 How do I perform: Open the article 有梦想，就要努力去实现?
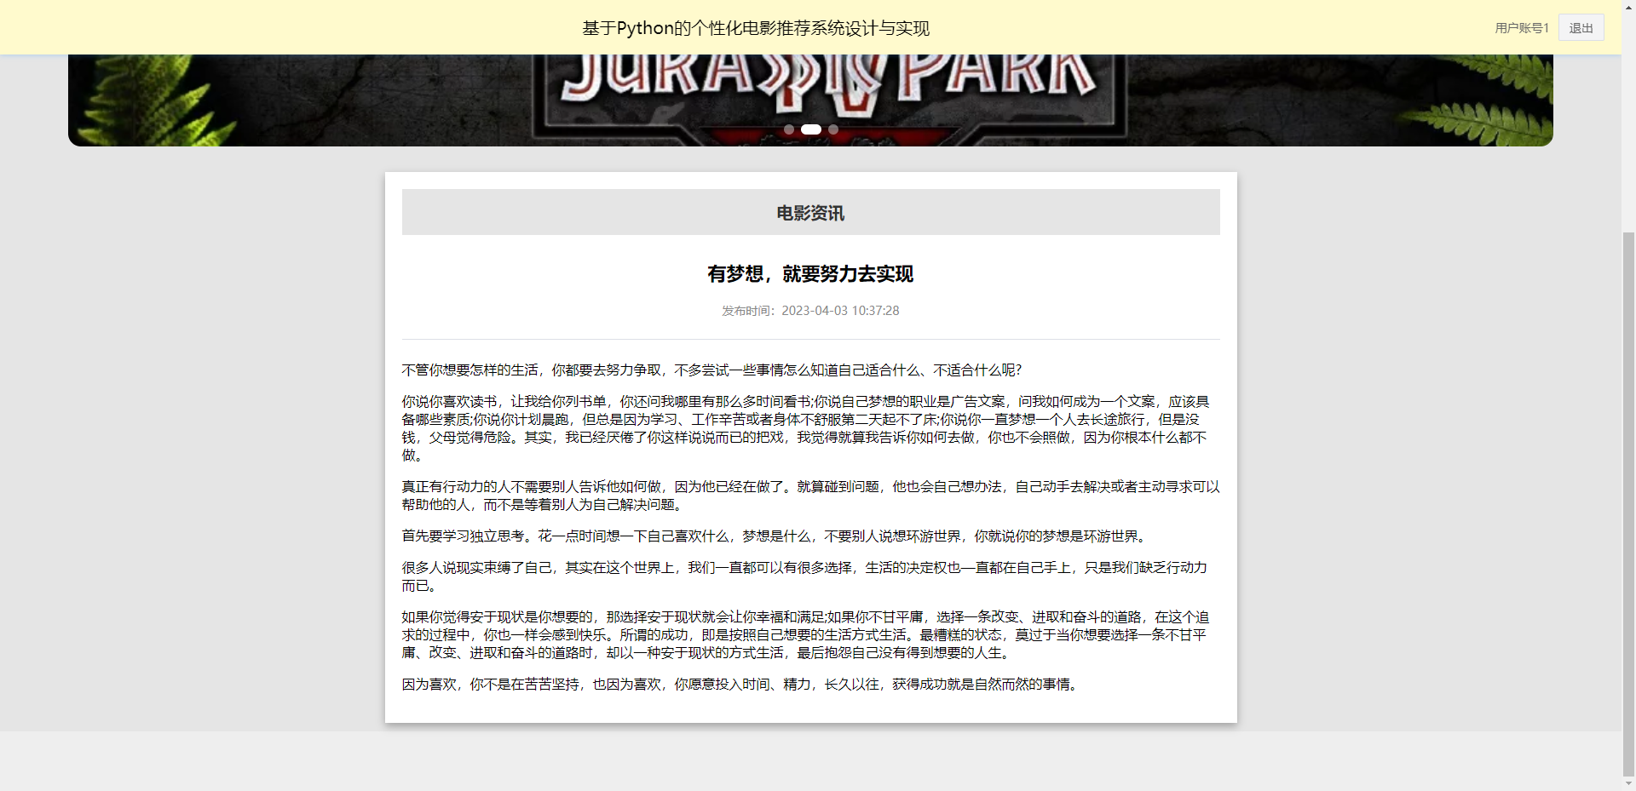click(810, 274)
